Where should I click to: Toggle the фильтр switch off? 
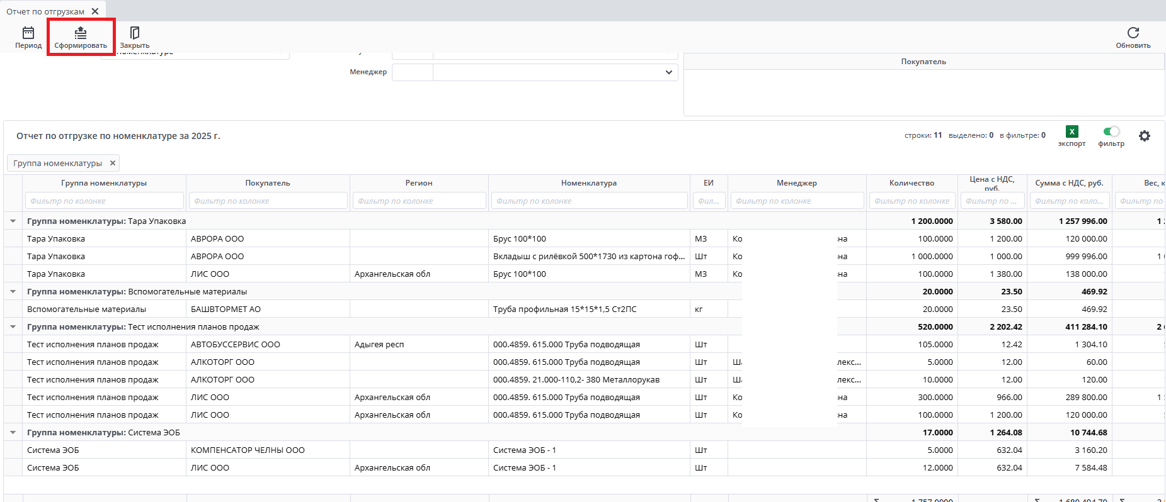point(1111,131)
